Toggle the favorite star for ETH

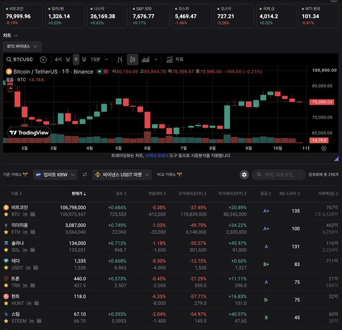[x=6, y=232]
